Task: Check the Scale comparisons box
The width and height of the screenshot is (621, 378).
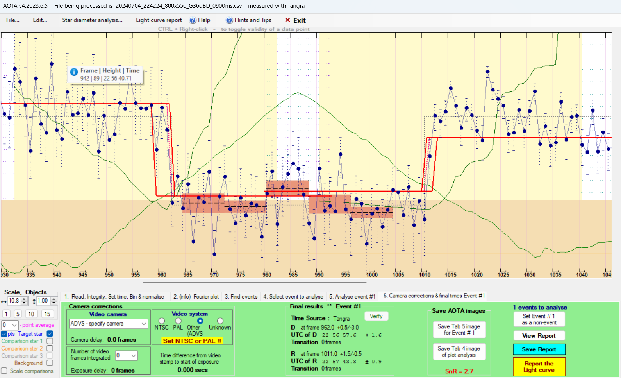Action: tap(4, 371)
